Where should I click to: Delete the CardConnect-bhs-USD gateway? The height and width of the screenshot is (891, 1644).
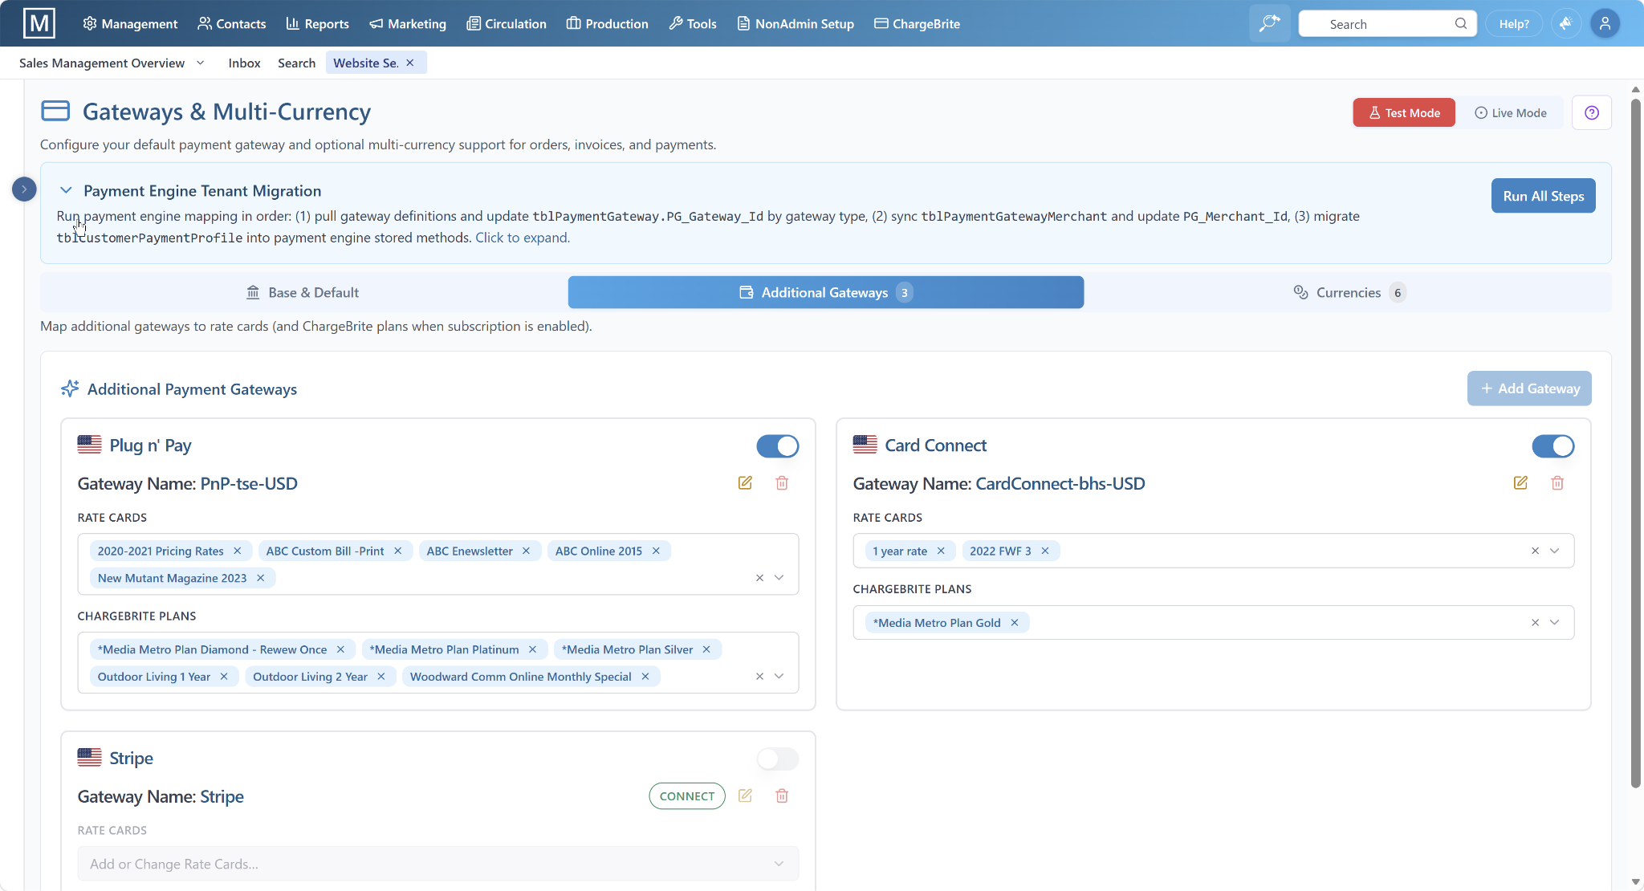pyautogui.click(x=1557, y=482)
